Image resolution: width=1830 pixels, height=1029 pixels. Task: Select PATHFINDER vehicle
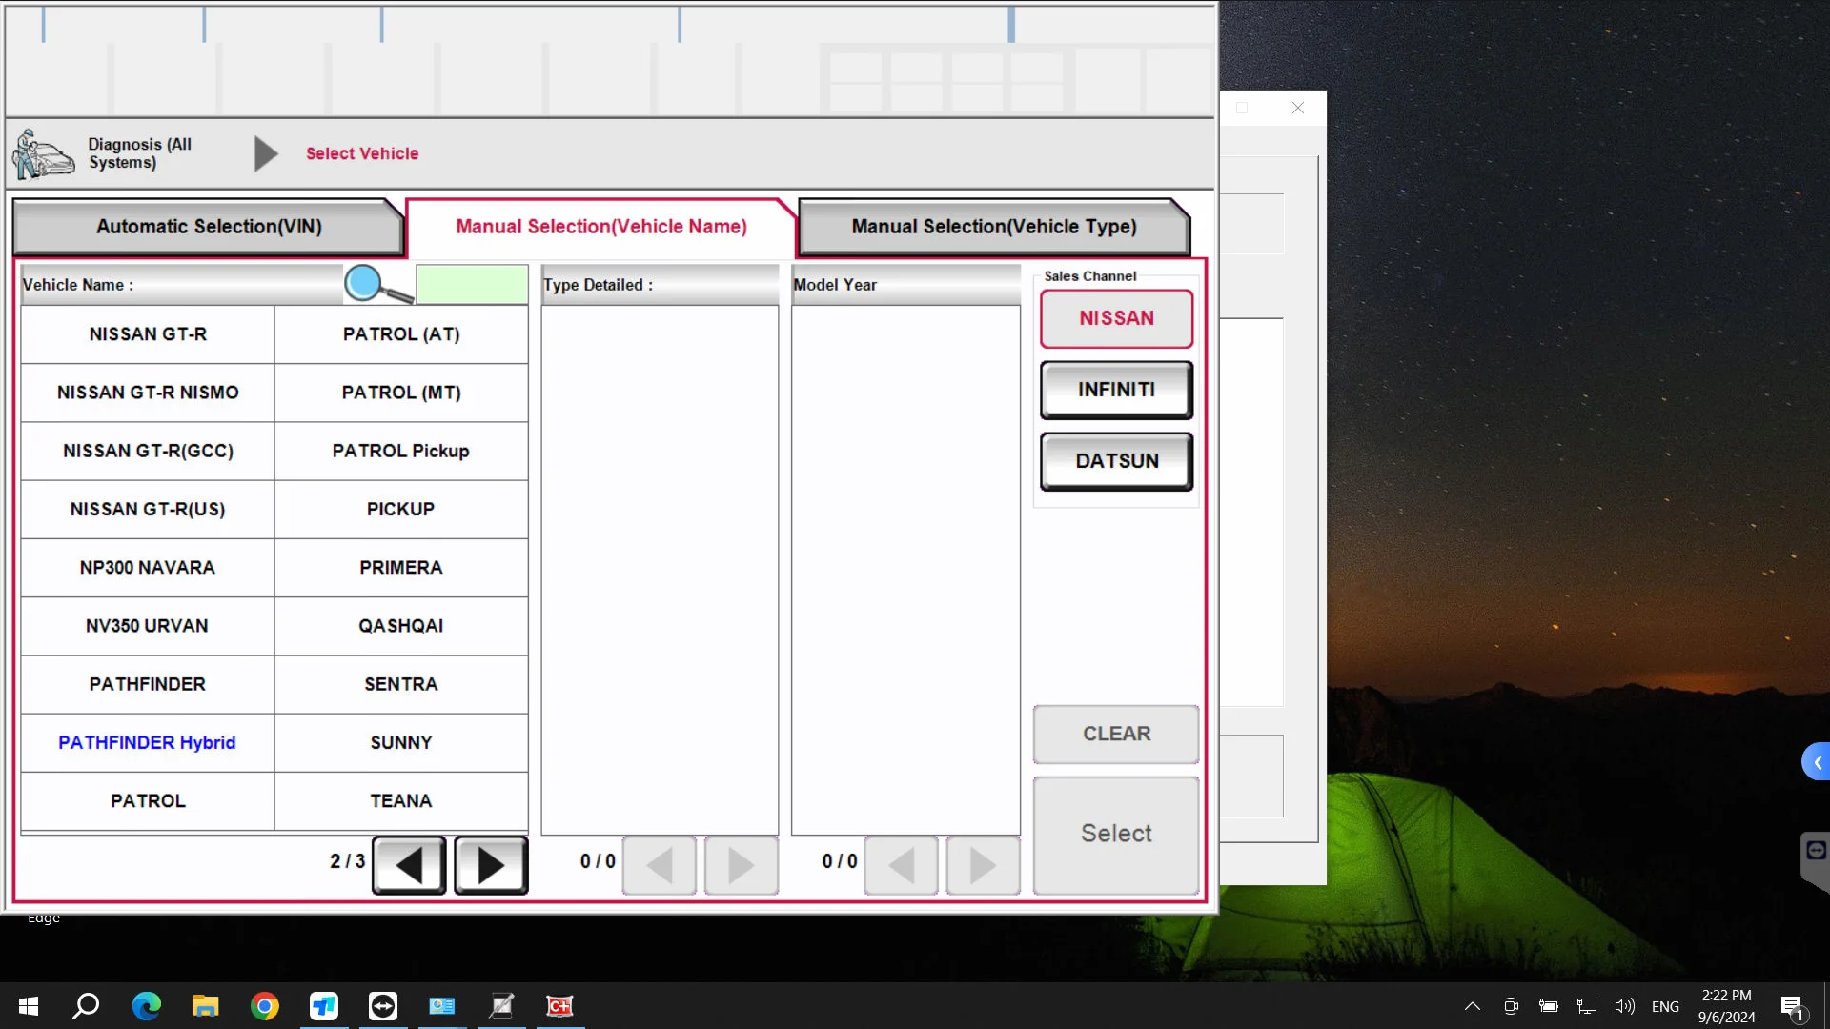[x=148, y=684]
